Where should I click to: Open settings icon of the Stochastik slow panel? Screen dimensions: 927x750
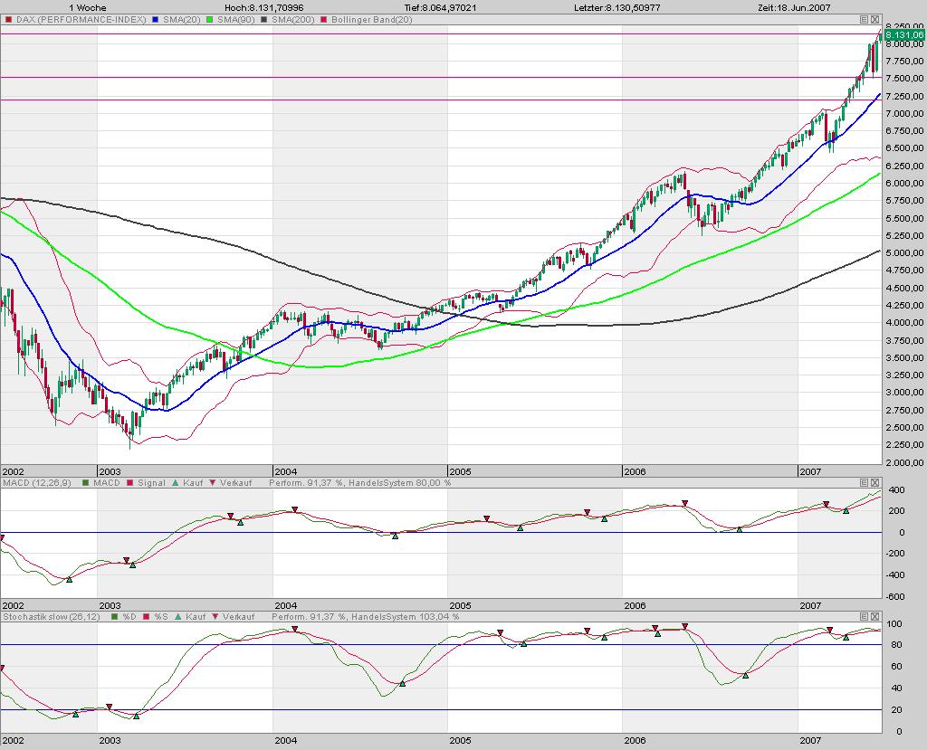864,616
